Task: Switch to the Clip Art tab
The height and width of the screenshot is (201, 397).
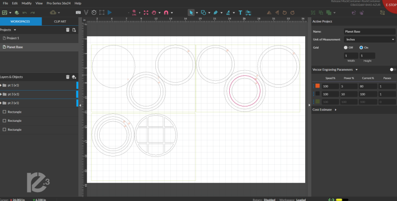Action: tap(60, 21)
